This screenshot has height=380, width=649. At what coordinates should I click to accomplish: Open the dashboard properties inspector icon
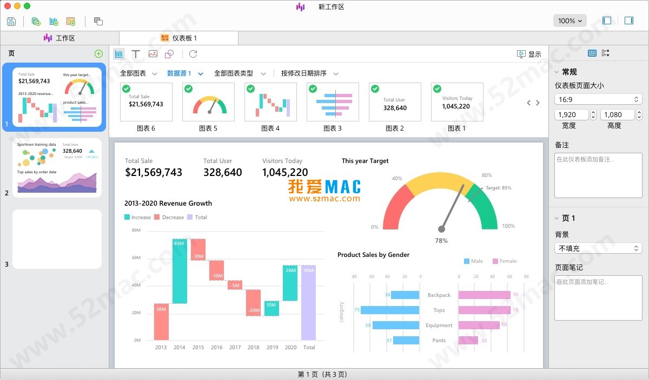592,53
